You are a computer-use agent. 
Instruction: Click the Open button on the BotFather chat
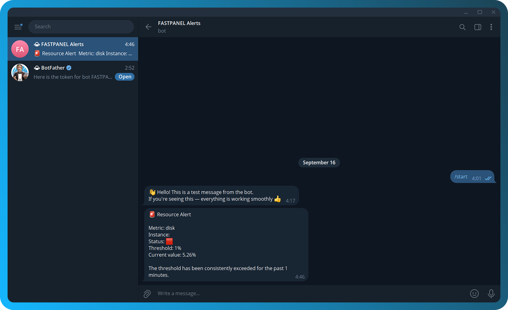pos(124,77)
